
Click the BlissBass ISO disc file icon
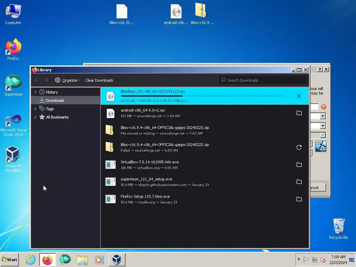coord(111,97)
